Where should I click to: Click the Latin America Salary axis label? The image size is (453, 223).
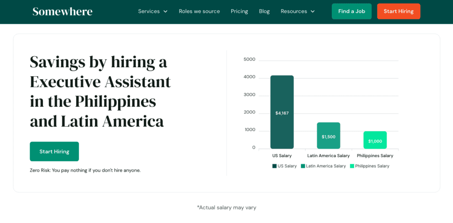point(328,156)
